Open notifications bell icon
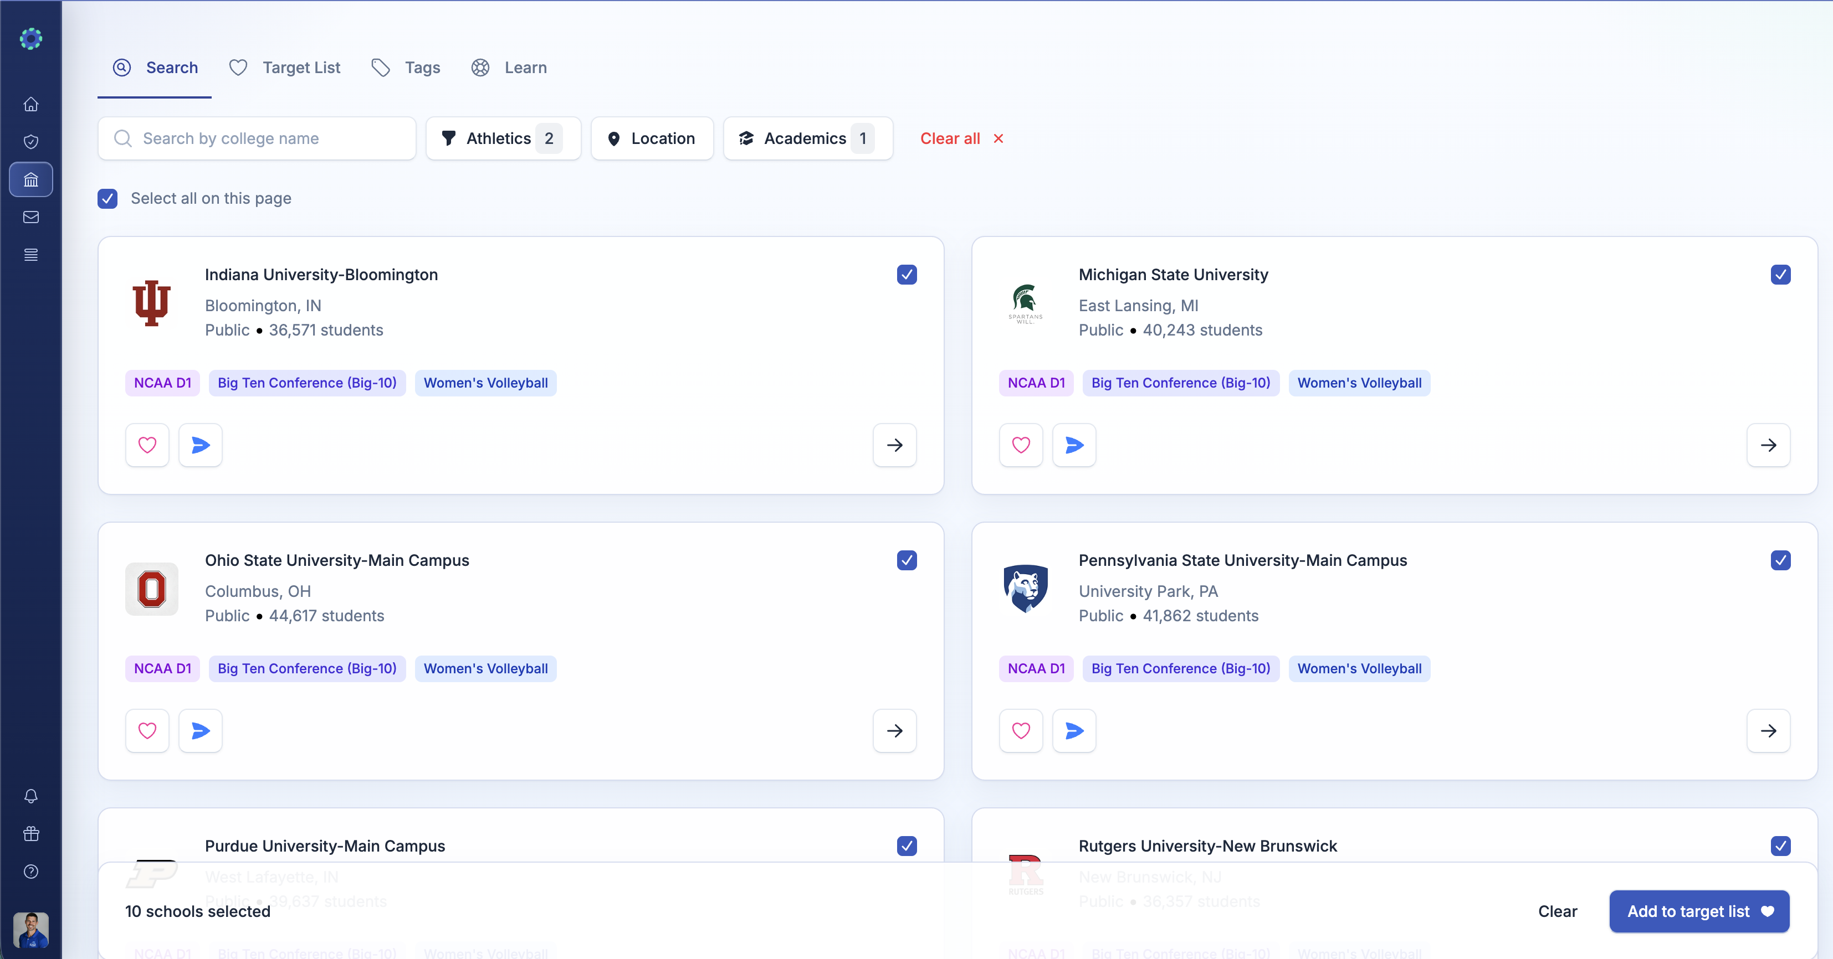 (x=30, y=796)
